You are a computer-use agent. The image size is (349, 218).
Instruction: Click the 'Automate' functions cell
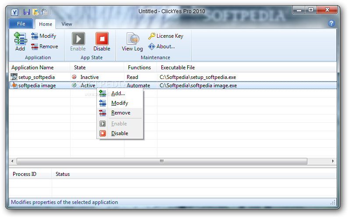[138, 86]
